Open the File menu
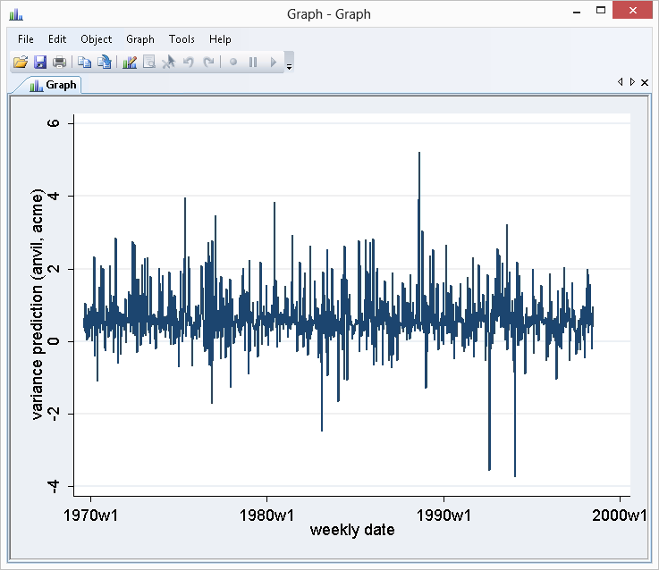 pos(25,39)
